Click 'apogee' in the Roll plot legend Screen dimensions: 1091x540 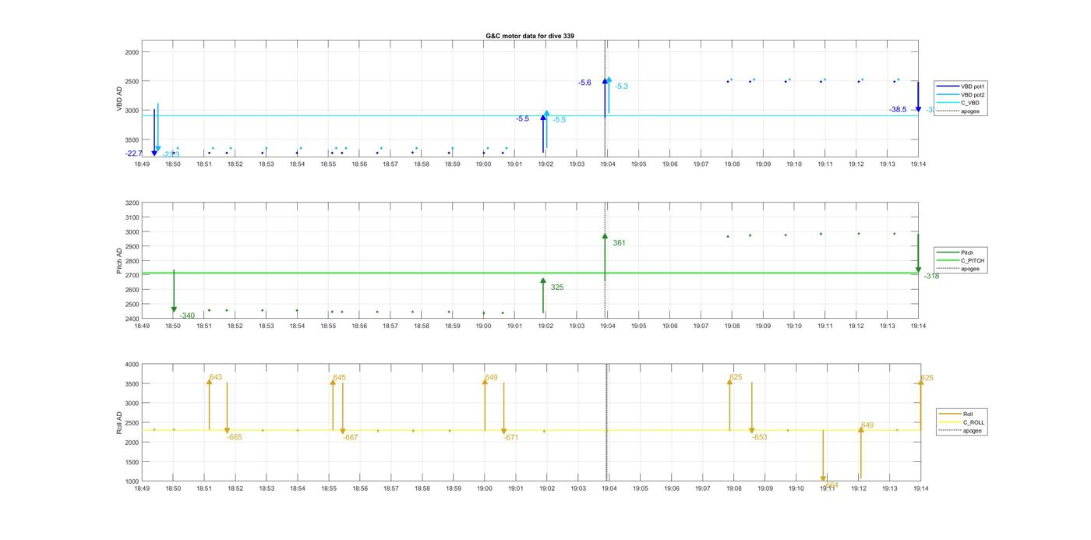tap(961, 431)
